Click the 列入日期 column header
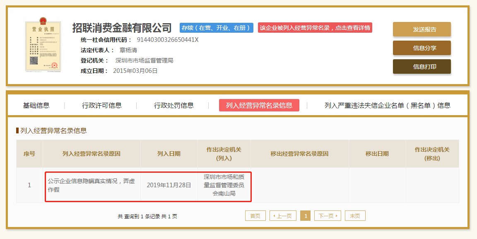The height and width of the screenshot is (239, 477). coord(169,154)
